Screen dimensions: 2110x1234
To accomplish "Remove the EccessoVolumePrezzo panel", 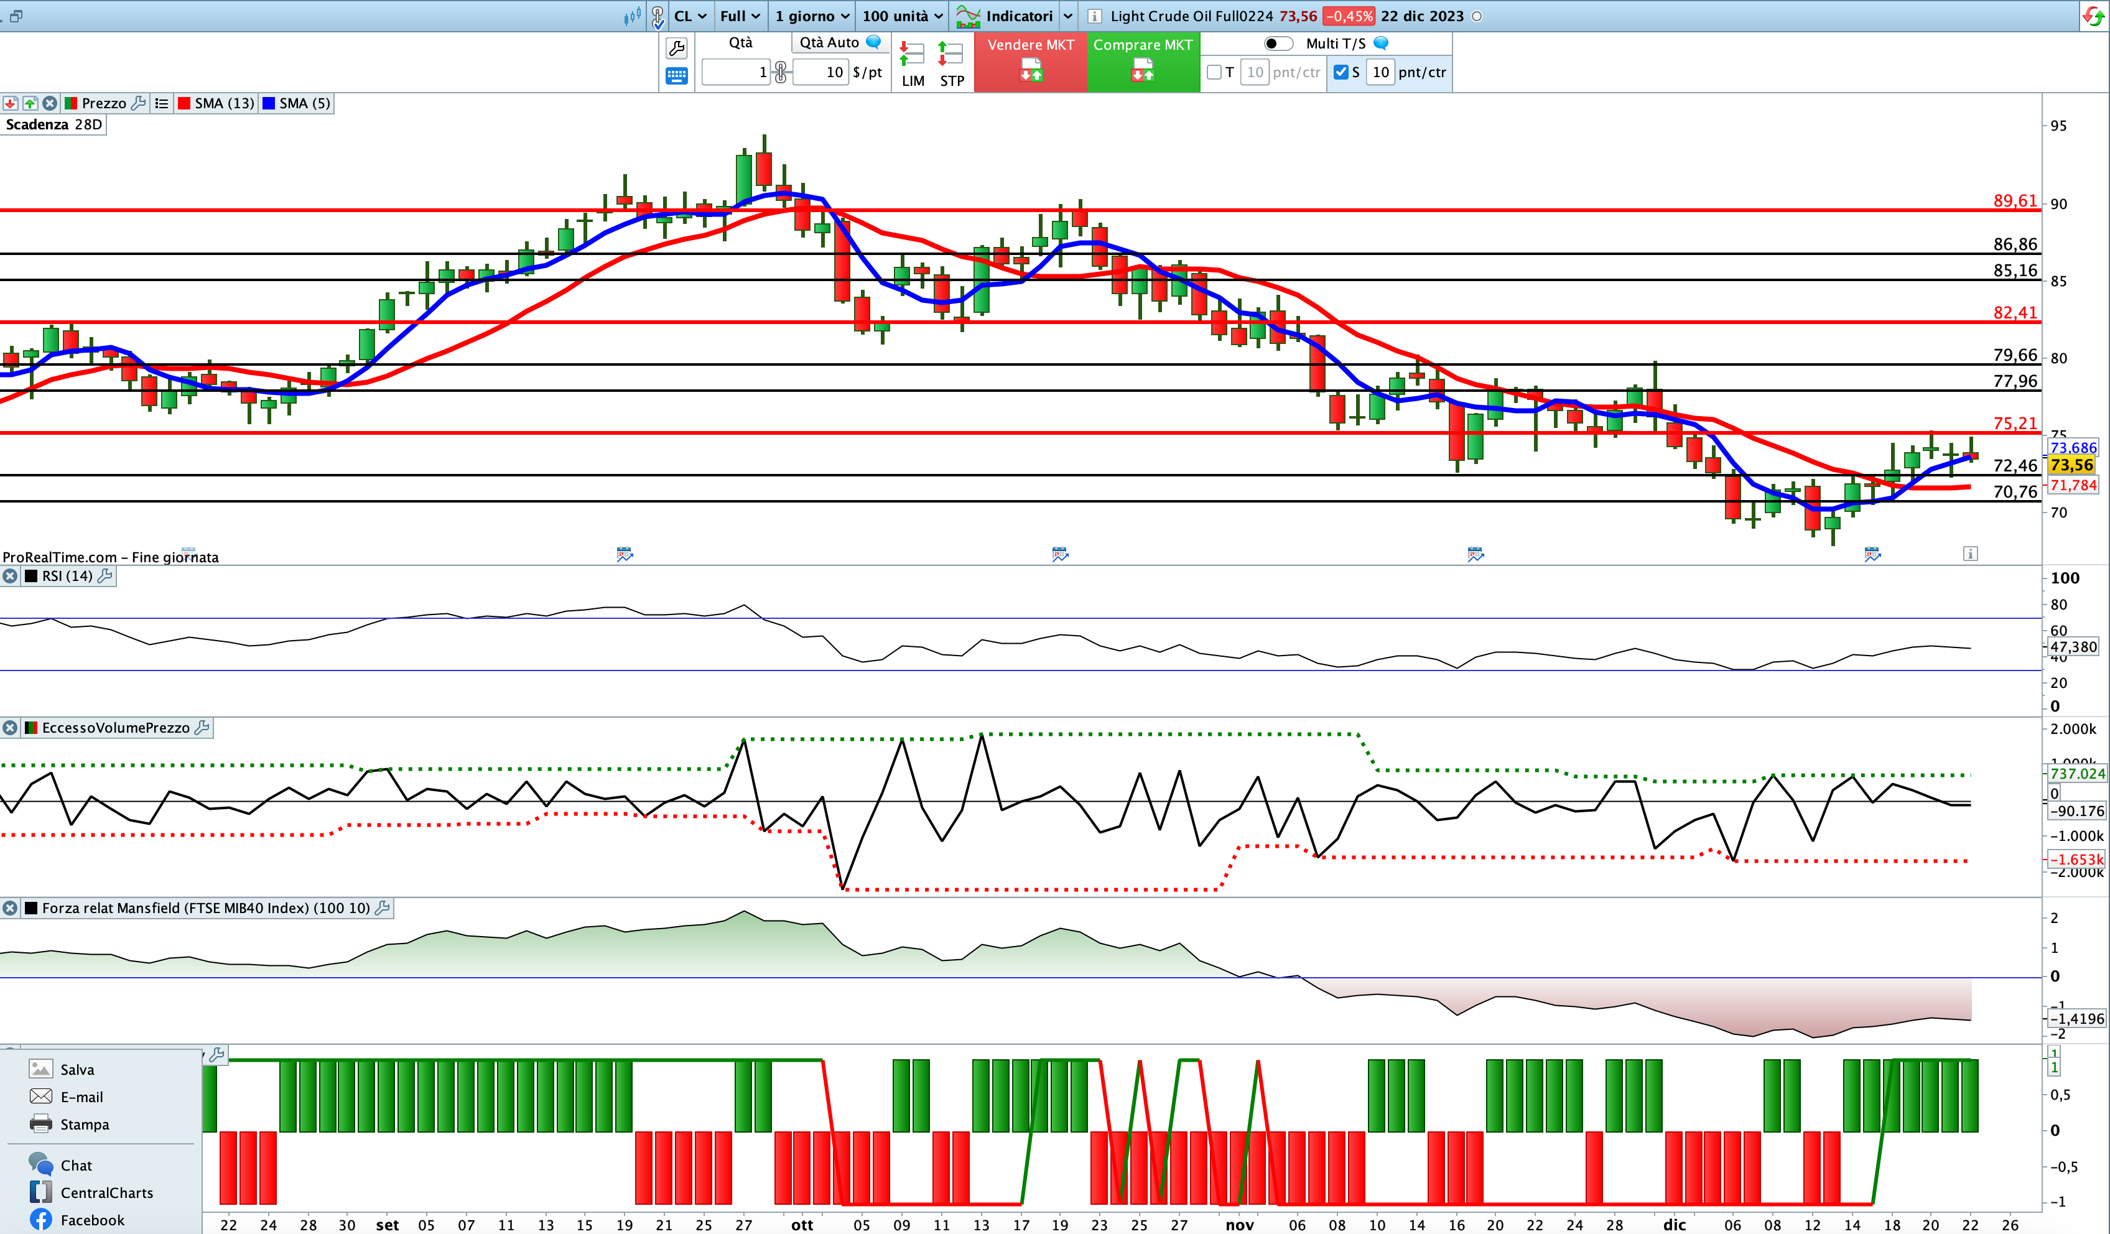I will point(10,728).
